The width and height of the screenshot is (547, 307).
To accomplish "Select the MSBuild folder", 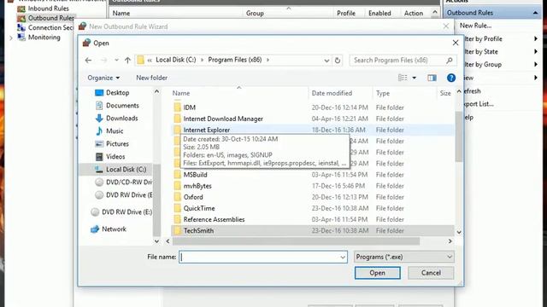I will coord(196,175).
